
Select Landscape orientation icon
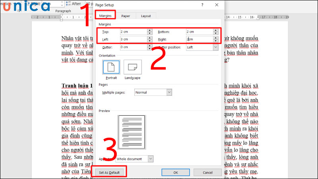[x=133, y=67]
